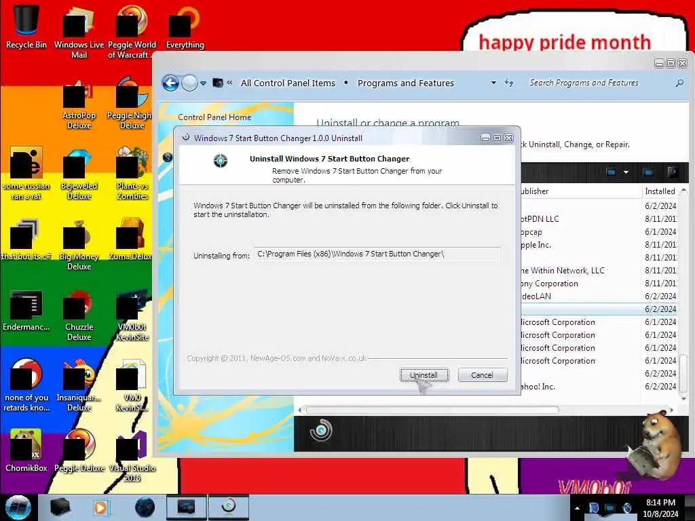Open the change view icon in toolbar

pos(611,172)
